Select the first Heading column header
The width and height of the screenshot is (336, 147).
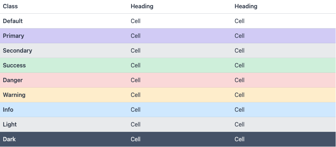pos(142,6)
